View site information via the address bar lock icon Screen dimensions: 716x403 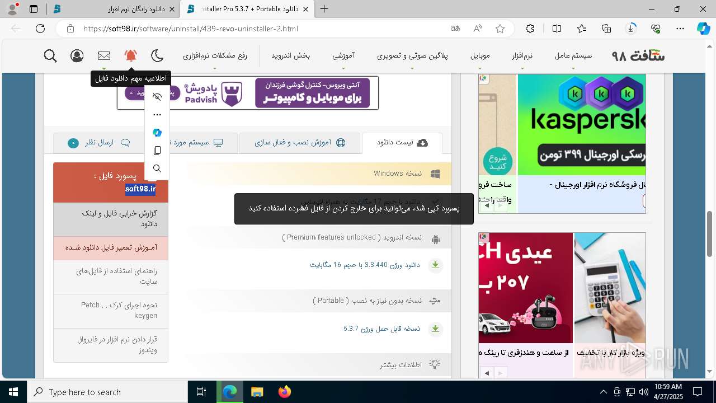pyautogui.click(x=70, y=29)
